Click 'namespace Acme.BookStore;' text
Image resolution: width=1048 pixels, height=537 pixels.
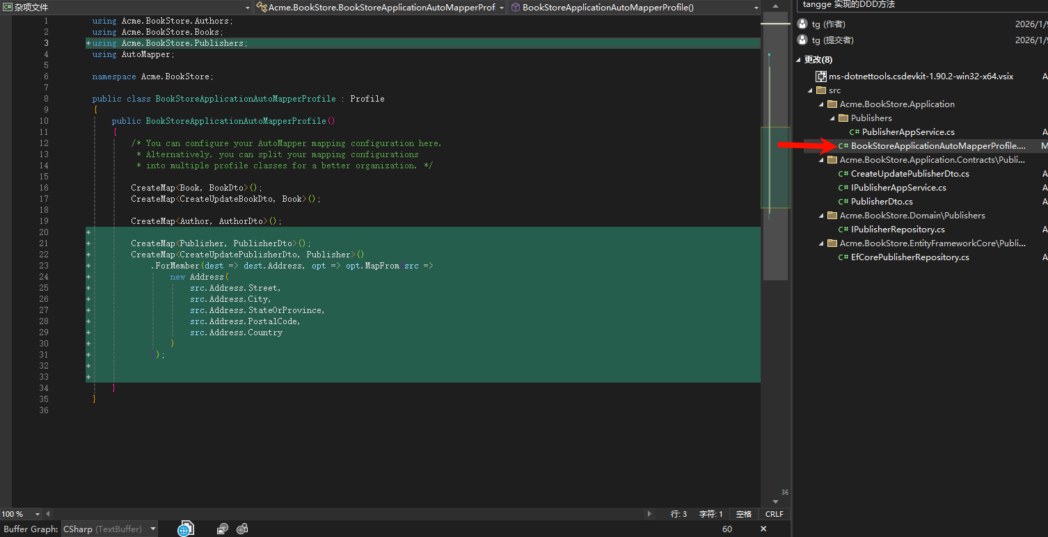tap(153, 77)
